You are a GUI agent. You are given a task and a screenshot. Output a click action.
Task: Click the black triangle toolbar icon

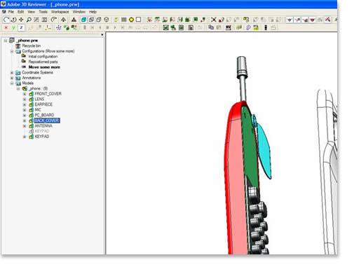[74, 20]
